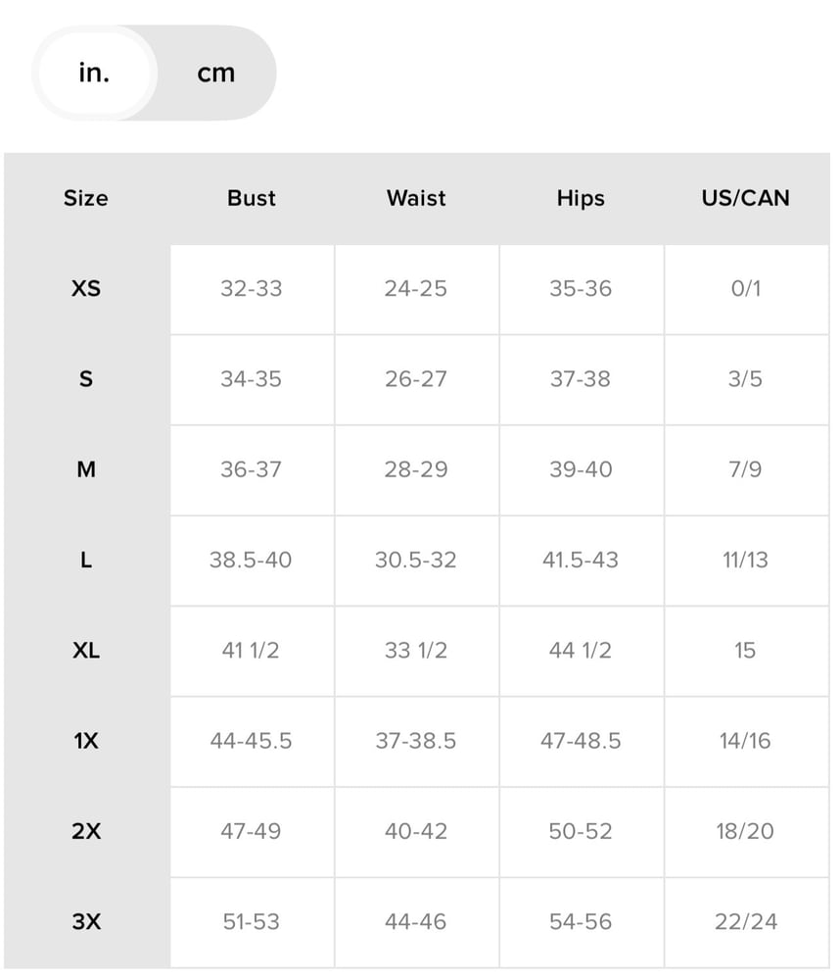The height and width of the screenshot is (980, 840).
Task: Click the 22/24 US/CAN size cell
Action: [x=746, y=922]
